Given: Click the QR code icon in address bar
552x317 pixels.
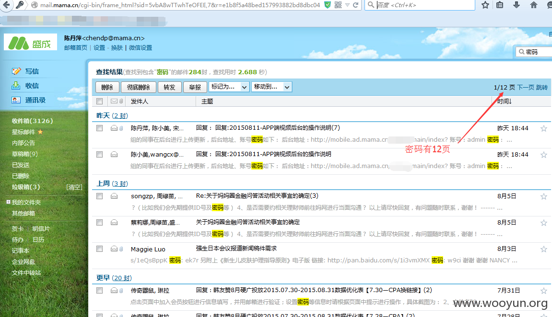Looking at the screenshot, I should point(338,5).
